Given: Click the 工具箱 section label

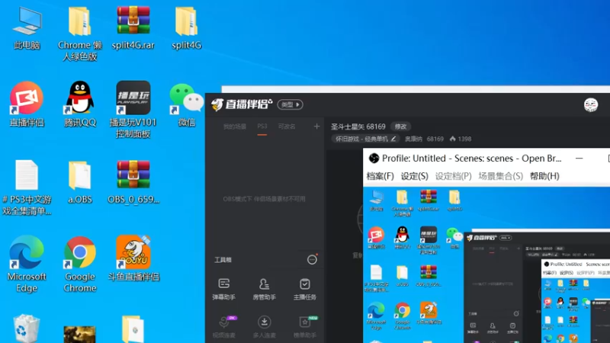Looking at the screenshot, I should coord(223,260).
